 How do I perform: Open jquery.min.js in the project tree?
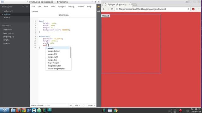coord(9,33)
